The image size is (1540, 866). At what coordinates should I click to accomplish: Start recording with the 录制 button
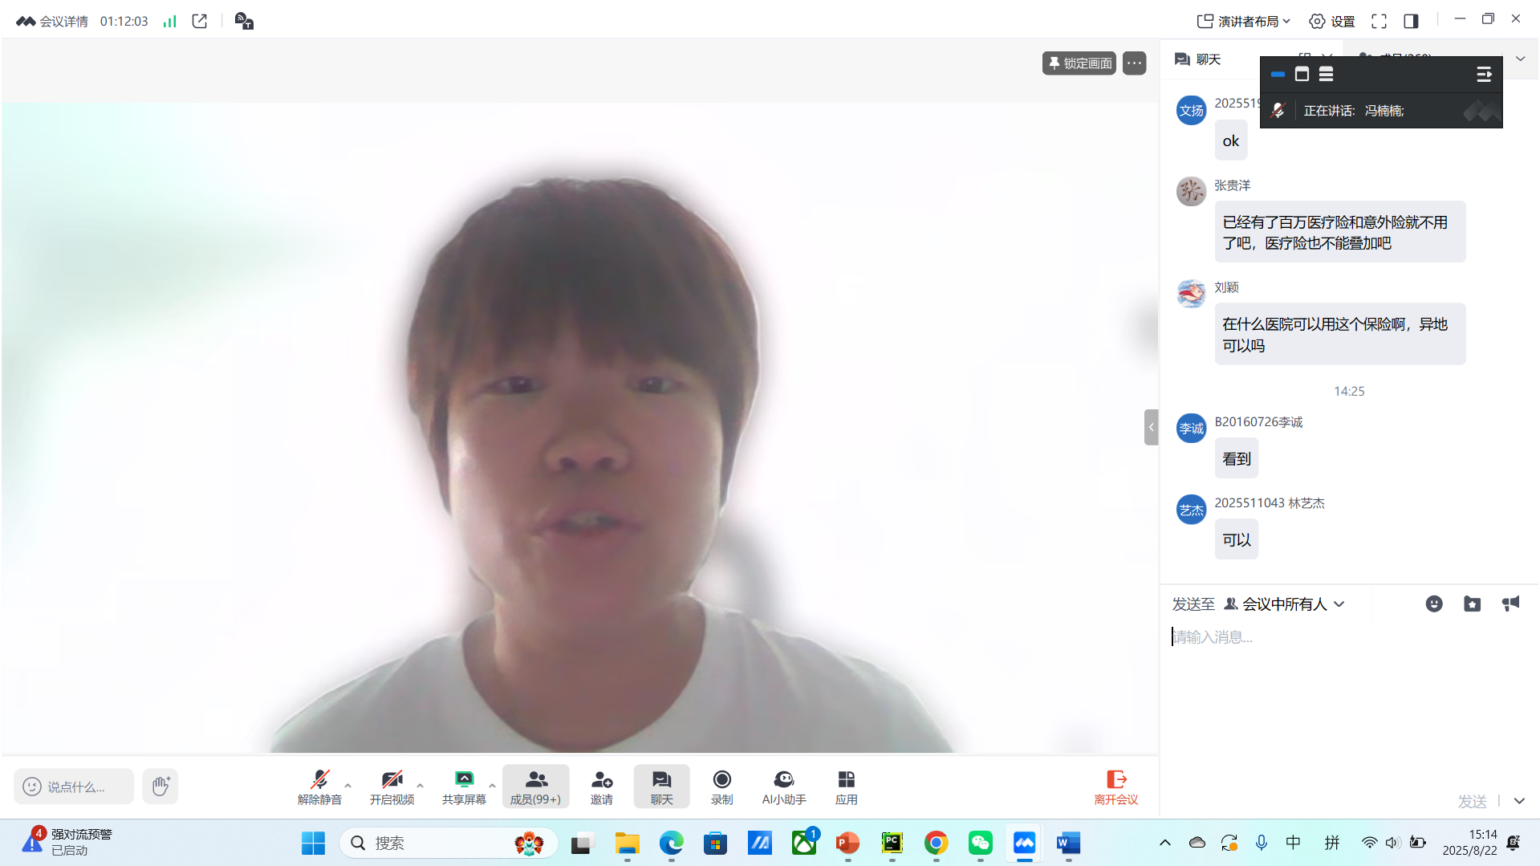(x=721, y=787)
